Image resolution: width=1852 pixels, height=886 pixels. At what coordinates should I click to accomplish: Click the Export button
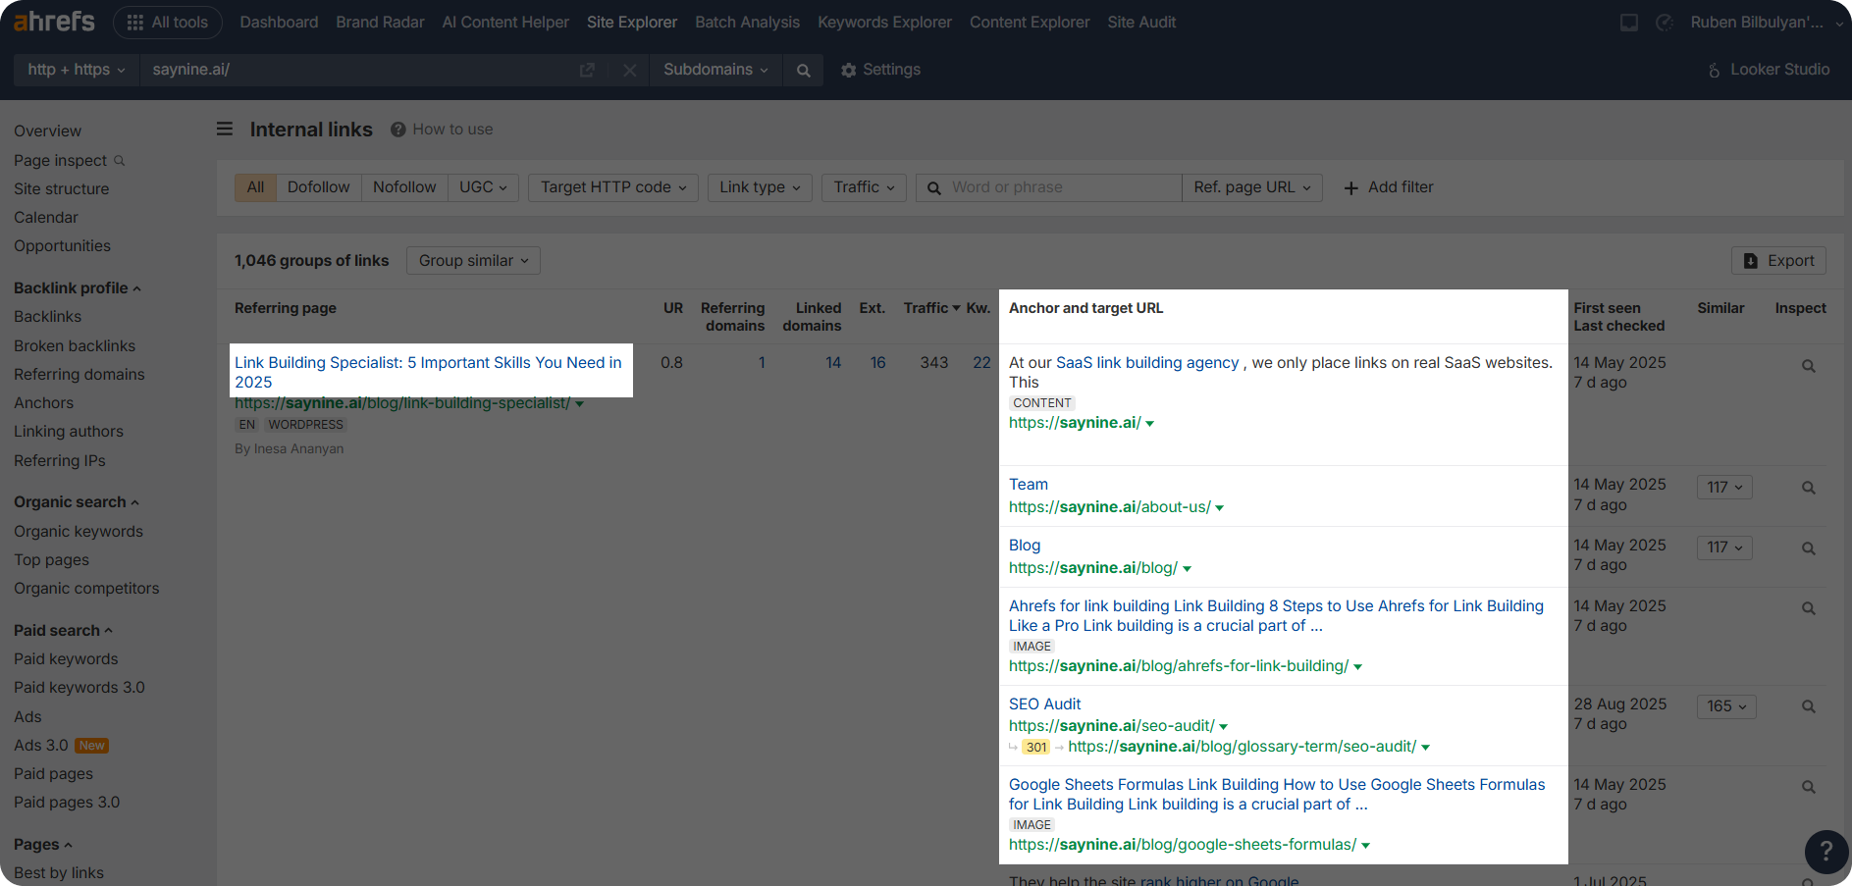pyautogui.click(x=1778, y=260)
